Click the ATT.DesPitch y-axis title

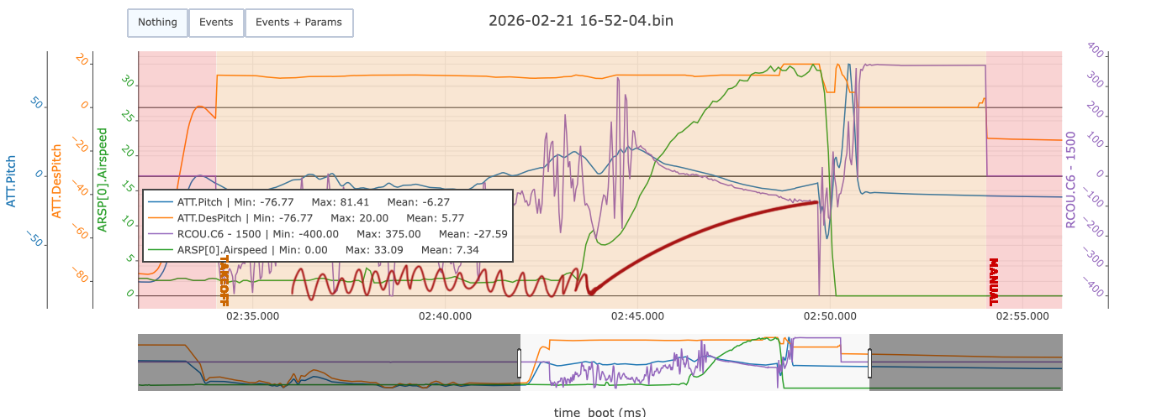(57, 181)
